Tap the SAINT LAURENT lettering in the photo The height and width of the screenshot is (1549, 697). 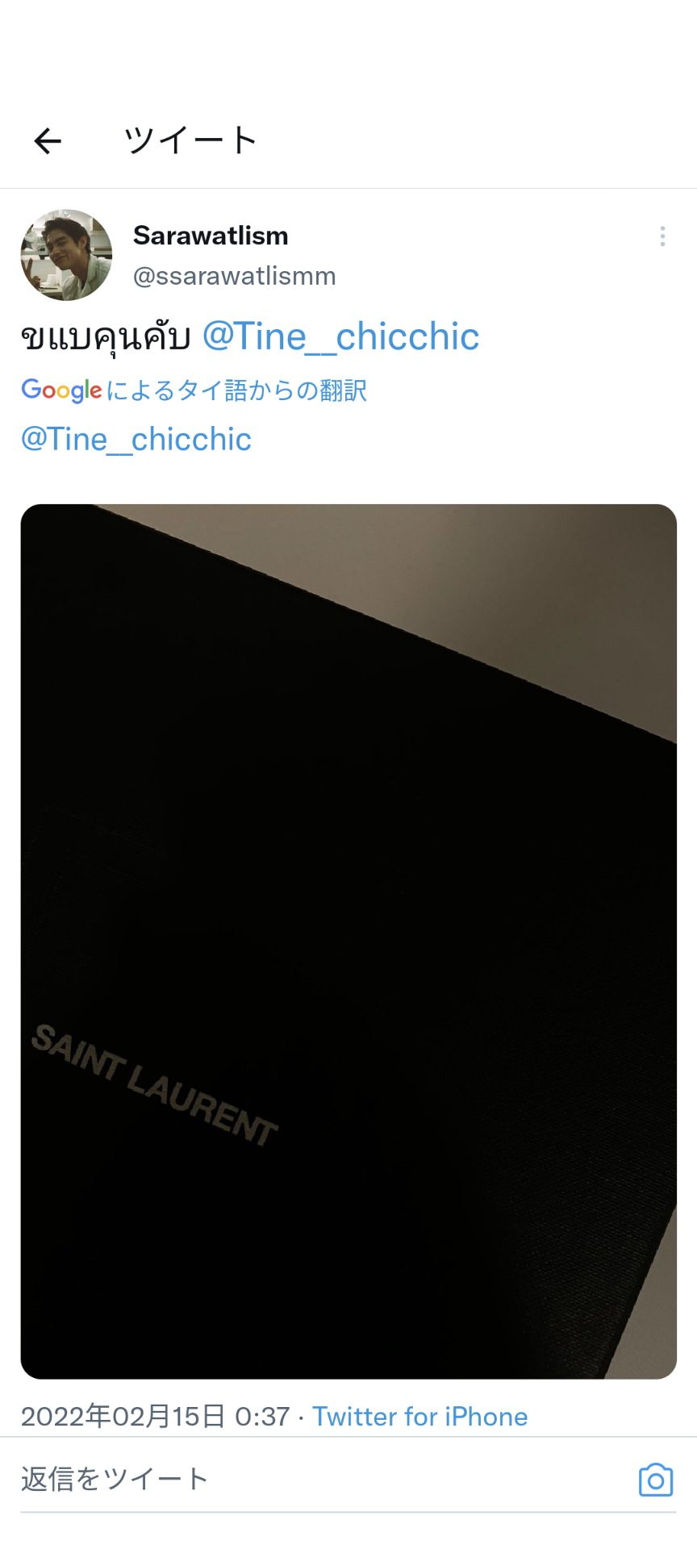pyautogui.click(x=155, y=1085)
